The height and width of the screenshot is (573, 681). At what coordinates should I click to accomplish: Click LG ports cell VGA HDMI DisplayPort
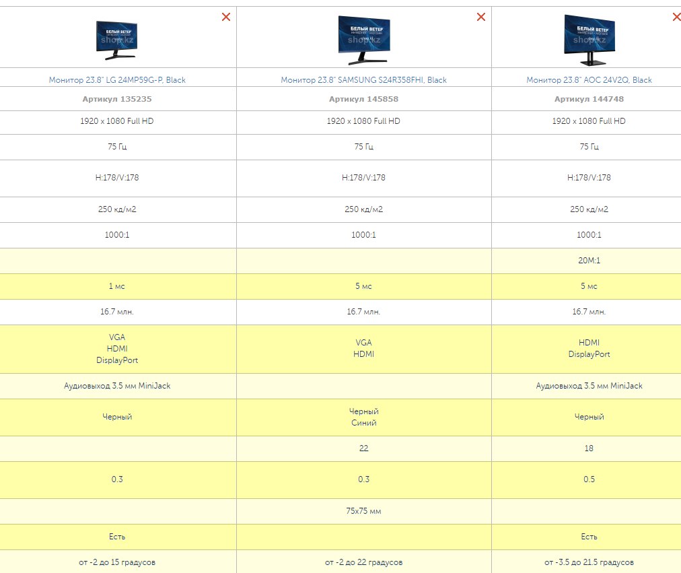click(x=117, y=349)
